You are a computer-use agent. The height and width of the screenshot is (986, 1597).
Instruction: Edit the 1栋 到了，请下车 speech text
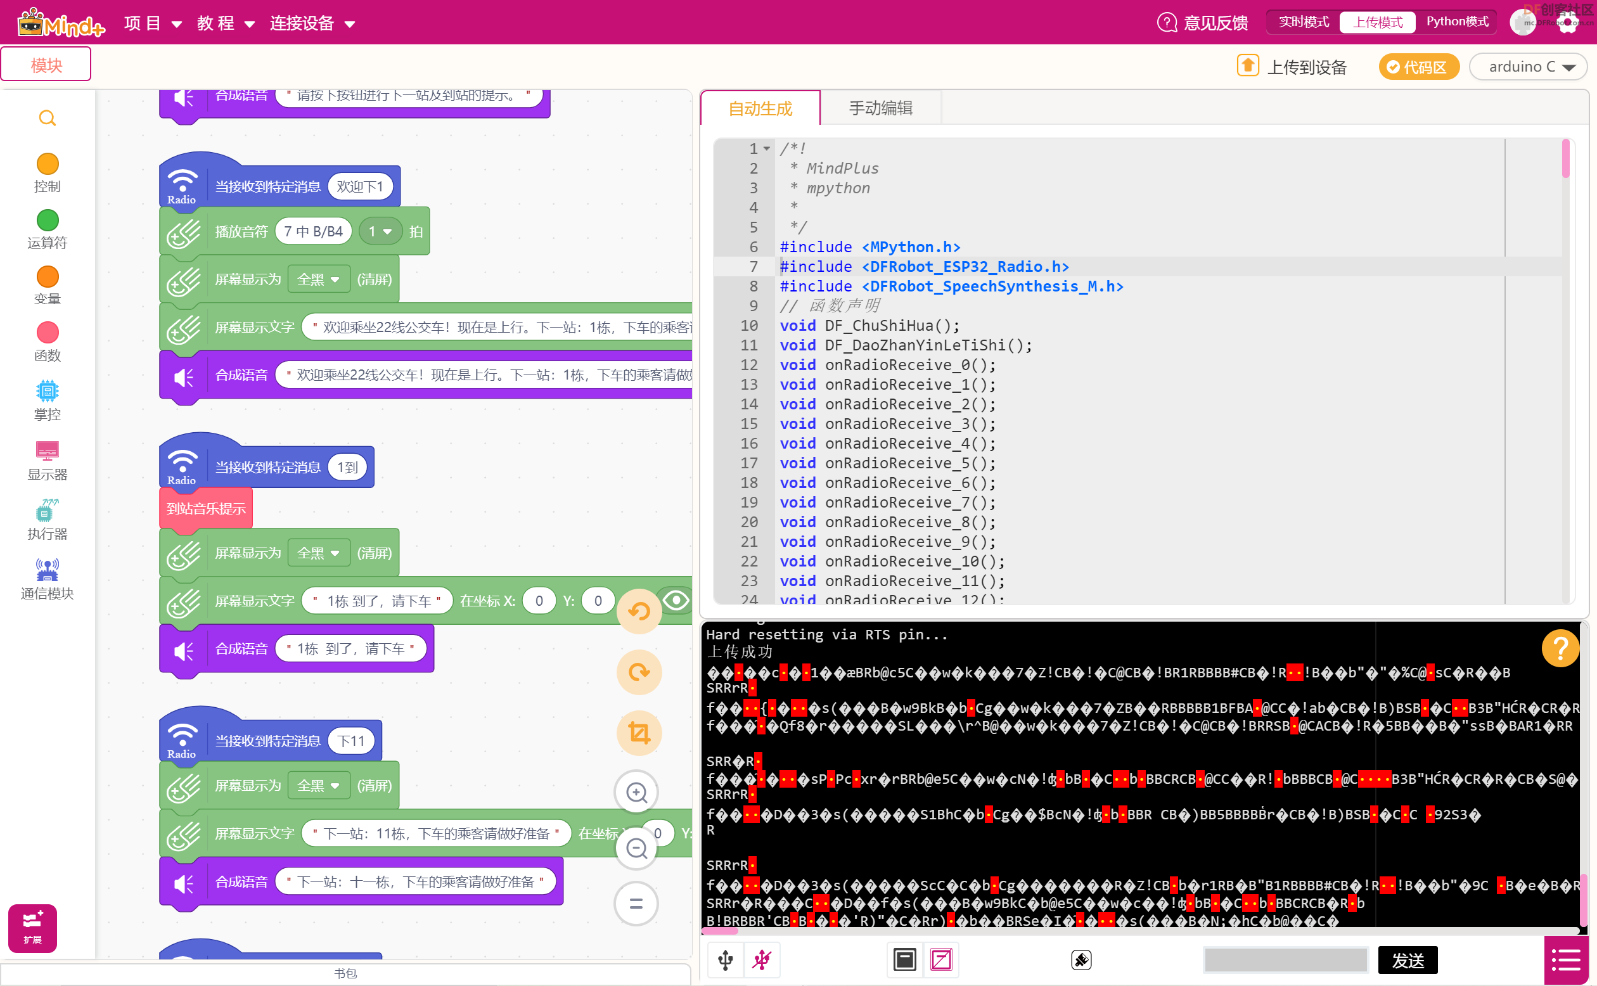tap(351, 649)
